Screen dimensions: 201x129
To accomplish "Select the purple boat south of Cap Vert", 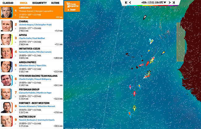I will (130, 87).
